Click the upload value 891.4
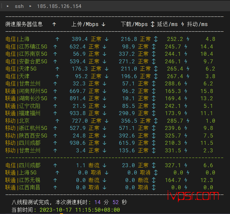The height and width of the screenshot is (214, 230). coord(77,98)
